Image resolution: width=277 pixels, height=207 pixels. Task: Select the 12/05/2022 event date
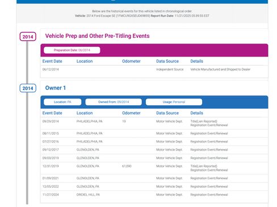pos(51,187)
